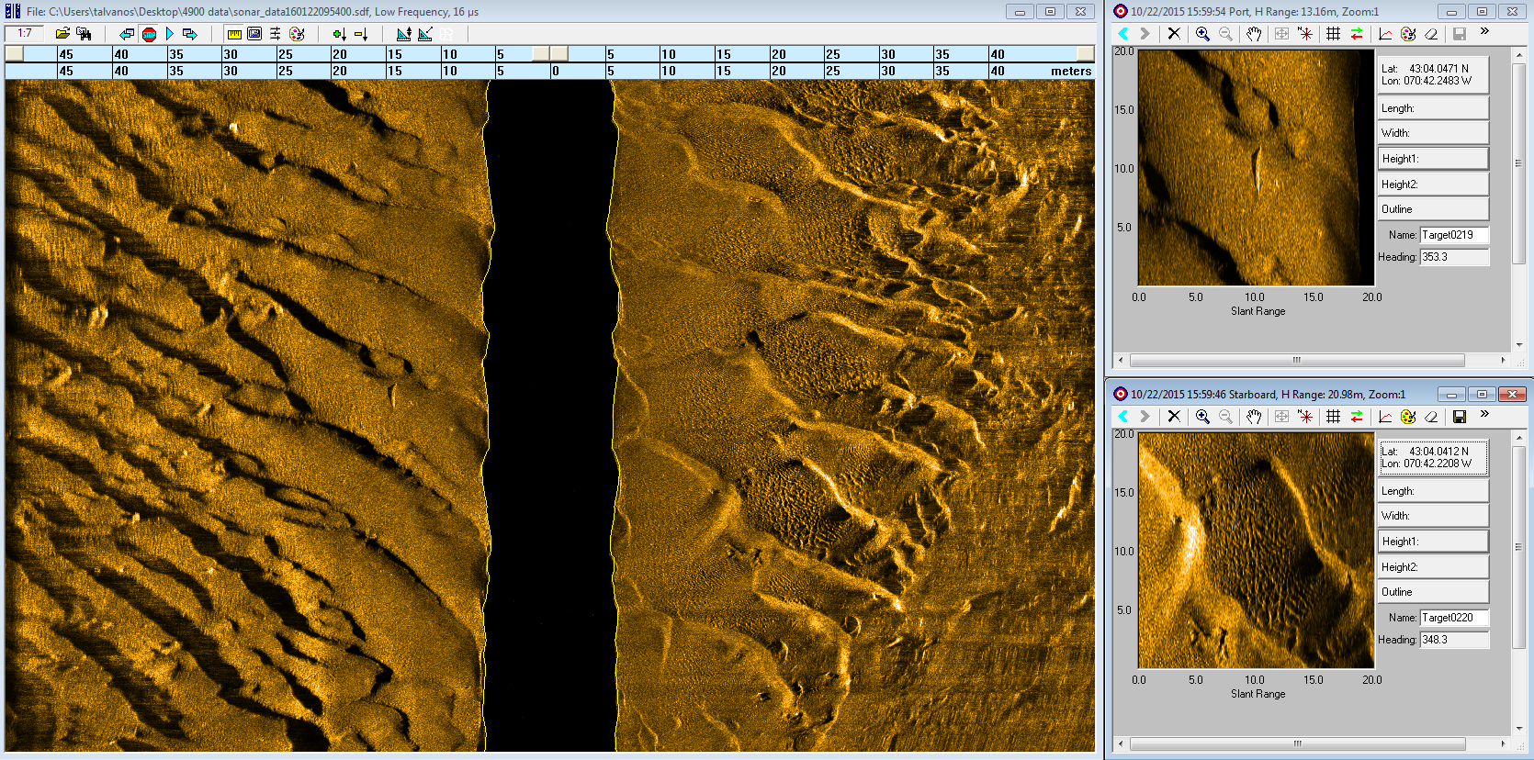Toggle grid overlay in Starboard target window
The height and width of the screenshot is (760, 1534).
(1333, 417)
